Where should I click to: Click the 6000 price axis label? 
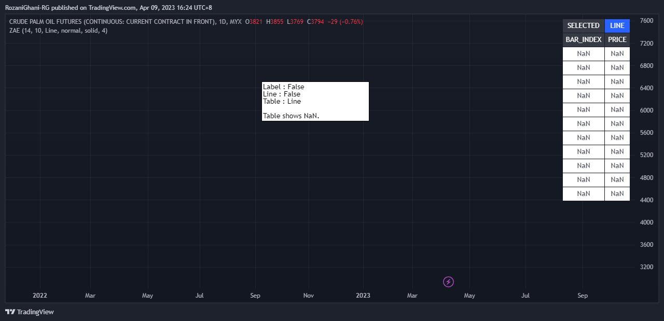(x=647, y=110)
